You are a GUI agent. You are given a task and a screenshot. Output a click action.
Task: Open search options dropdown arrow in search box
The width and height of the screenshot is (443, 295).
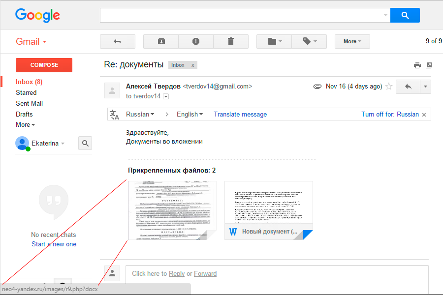385,15
